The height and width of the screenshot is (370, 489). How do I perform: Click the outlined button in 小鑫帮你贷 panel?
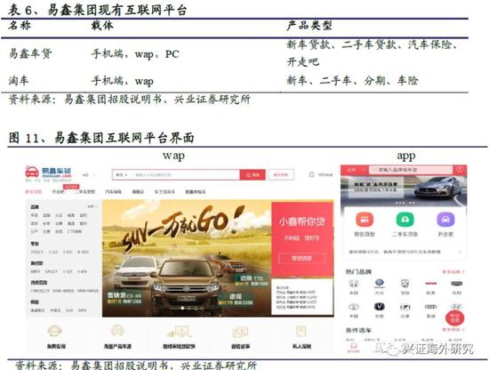click(301, 258)
